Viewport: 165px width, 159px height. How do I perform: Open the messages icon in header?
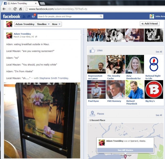coord(29,16)
